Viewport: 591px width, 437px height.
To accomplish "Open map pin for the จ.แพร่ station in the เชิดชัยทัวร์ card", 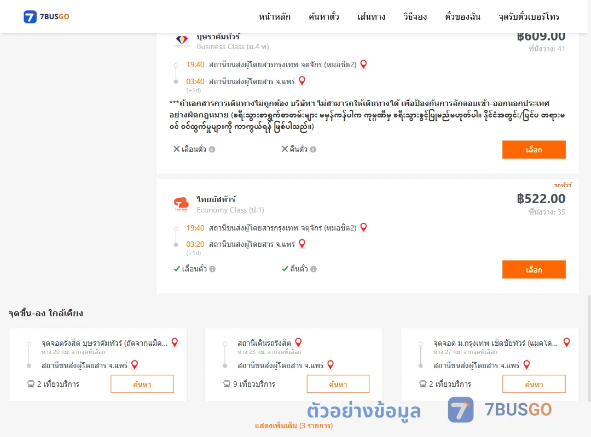I will click(x=526, y=365).
